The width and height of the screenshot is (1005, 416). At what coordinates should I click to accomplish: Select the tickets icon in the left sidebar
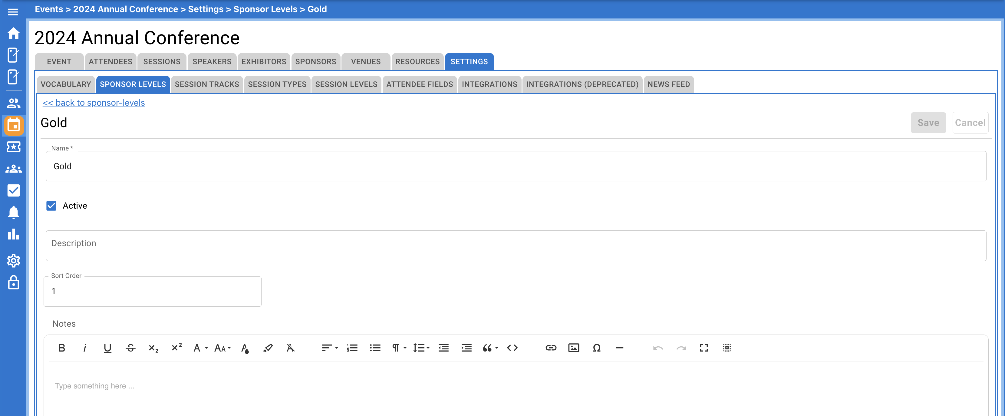point(14,147)
